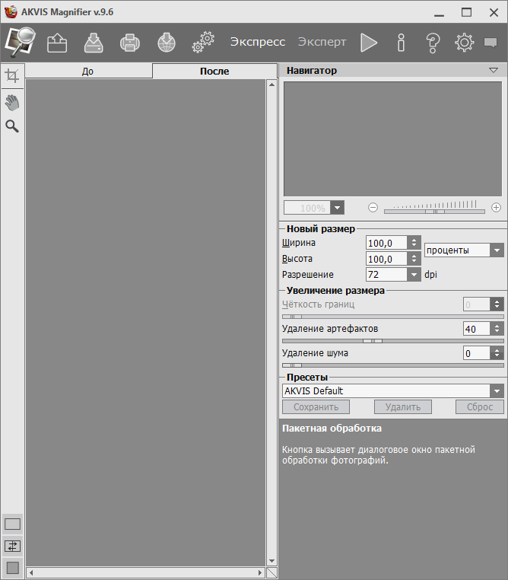Run image processing with play button
This screenshot has width=508, height=580.
tap(369, 43)
